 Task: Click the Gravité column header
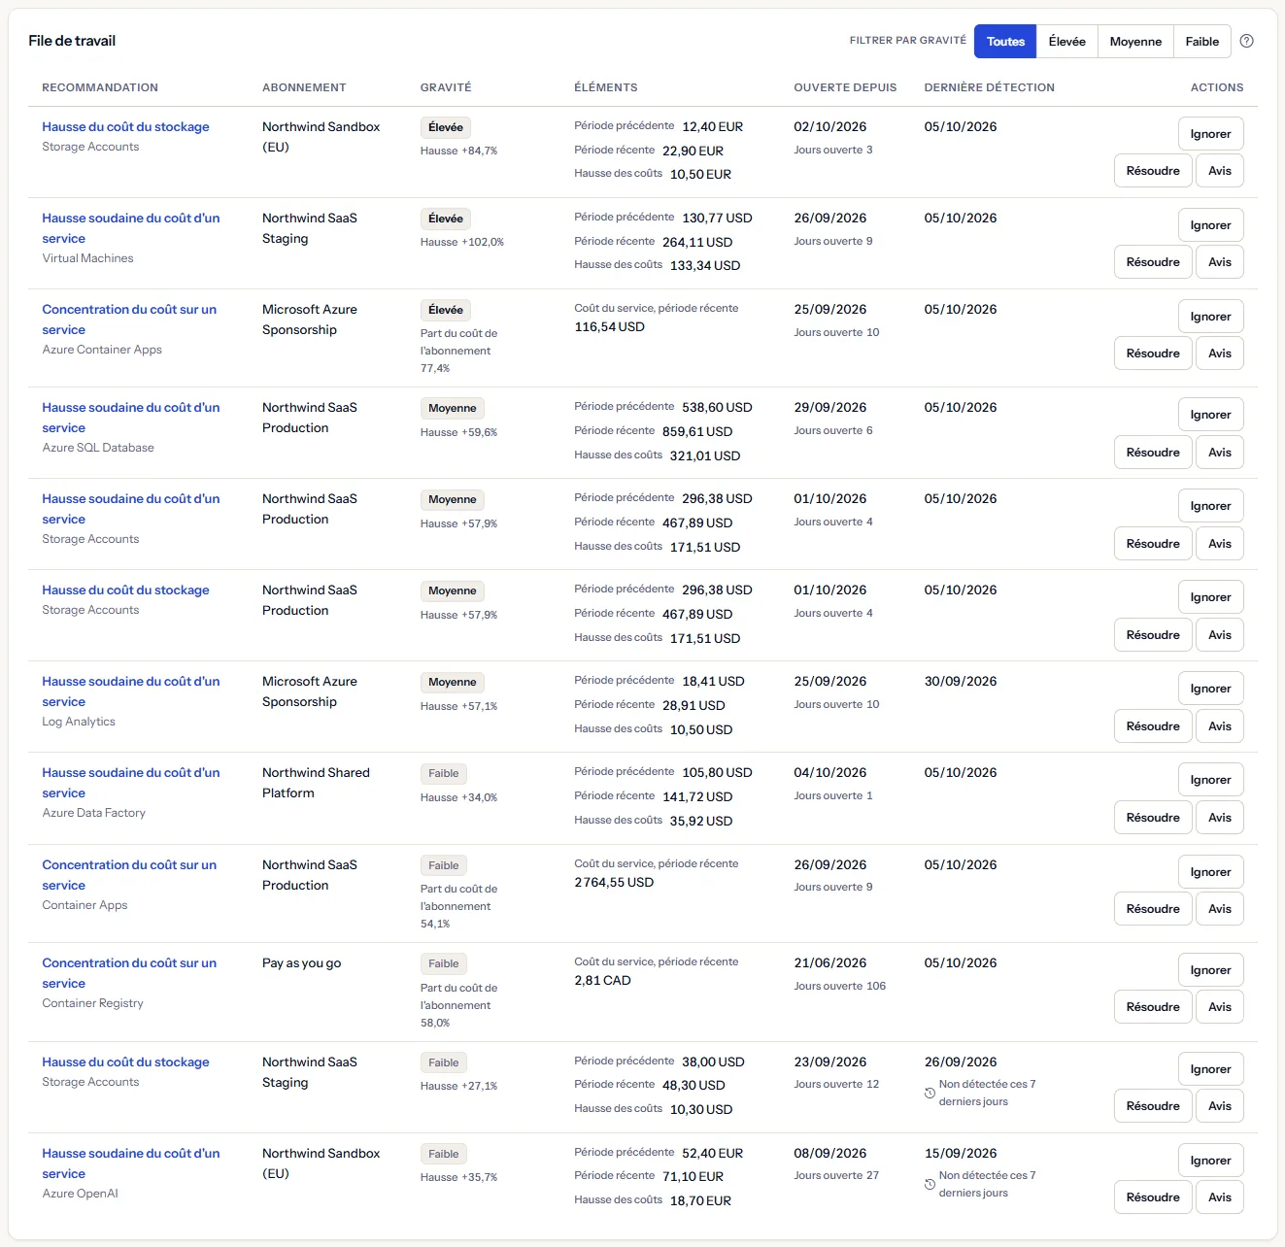(446, 87)
